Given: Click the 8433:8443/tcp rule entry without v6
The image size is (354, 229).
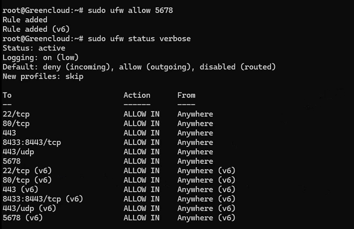Looking at the screenshot, I should click(31, 143).
